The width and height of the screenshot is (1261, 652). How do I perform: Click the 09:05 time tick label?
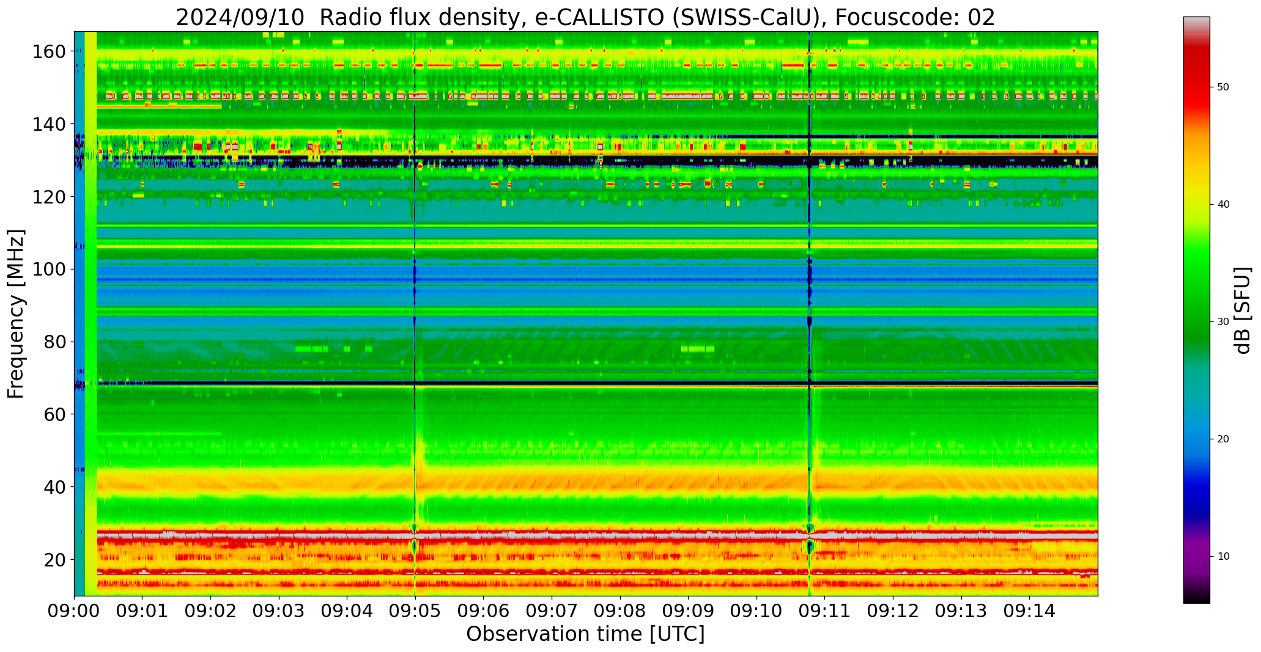(415, 611)
